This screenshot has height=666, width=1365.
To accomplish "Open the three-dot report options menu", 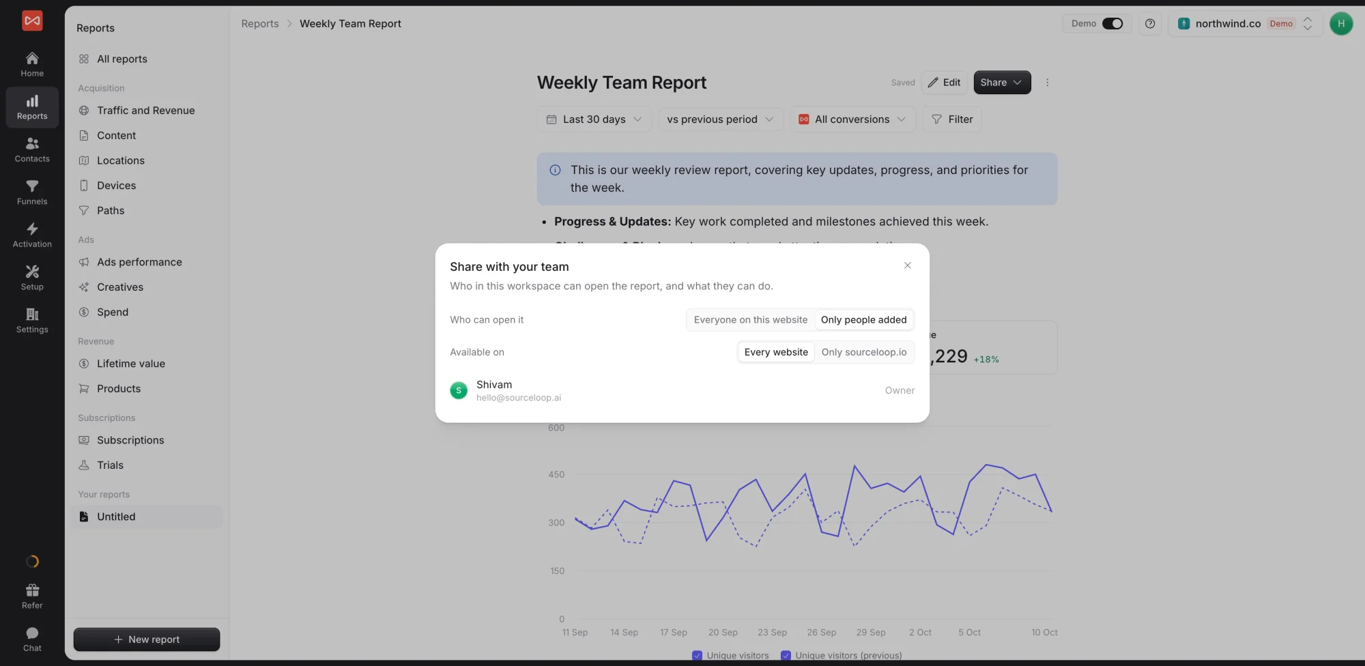I will click(x=1047, y=83).
